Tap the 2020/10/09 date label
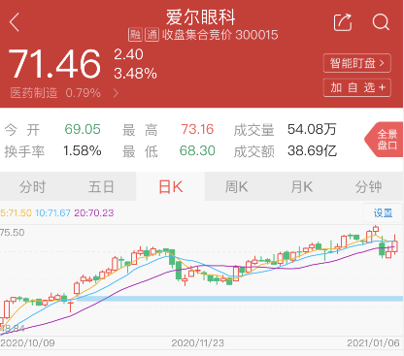404x356 pixels. click(27, 343)
